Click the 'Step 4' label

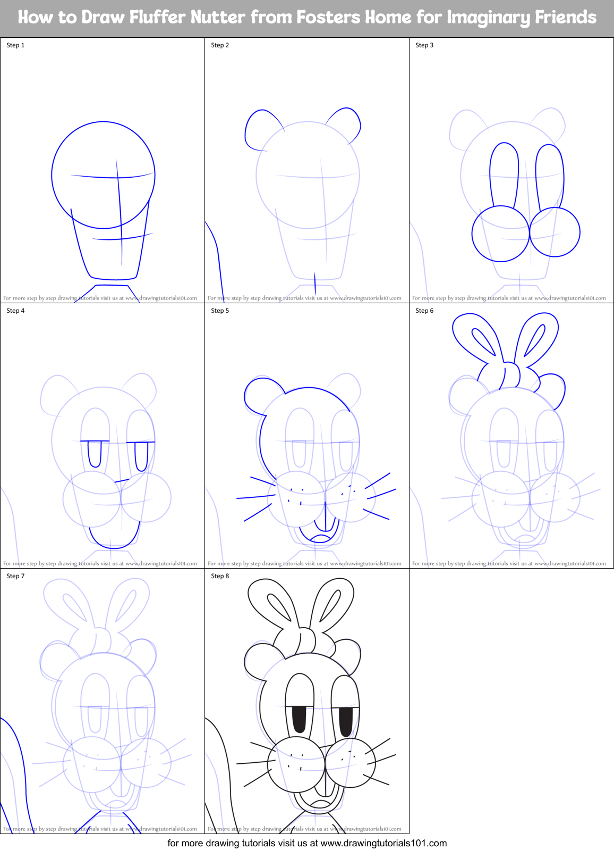[x=15, y=311]
